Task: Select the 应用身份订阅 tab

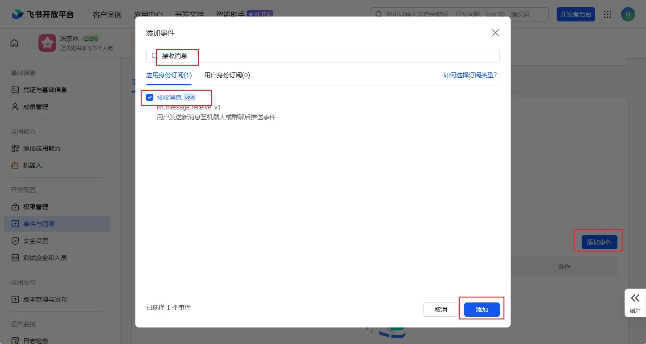Action: tap(169, 75)
